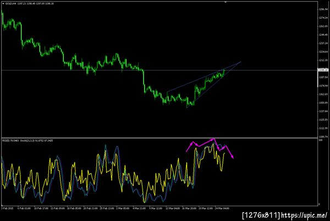Click the 1162.69 price axis label

coord(323,94)
